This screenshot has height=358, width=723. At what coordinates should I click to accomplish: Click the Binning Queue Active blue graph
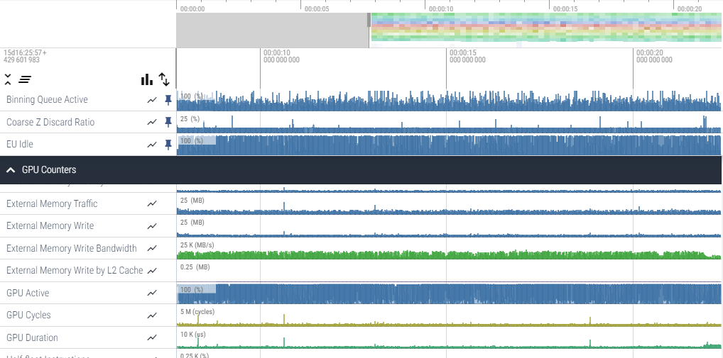pyautogui.click(x=449, y=102)
